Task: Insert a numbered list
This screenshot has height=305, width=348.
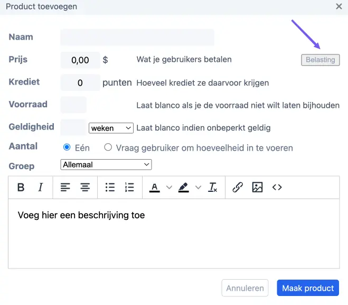Action: pyautogui.click(x=129, y=187)
